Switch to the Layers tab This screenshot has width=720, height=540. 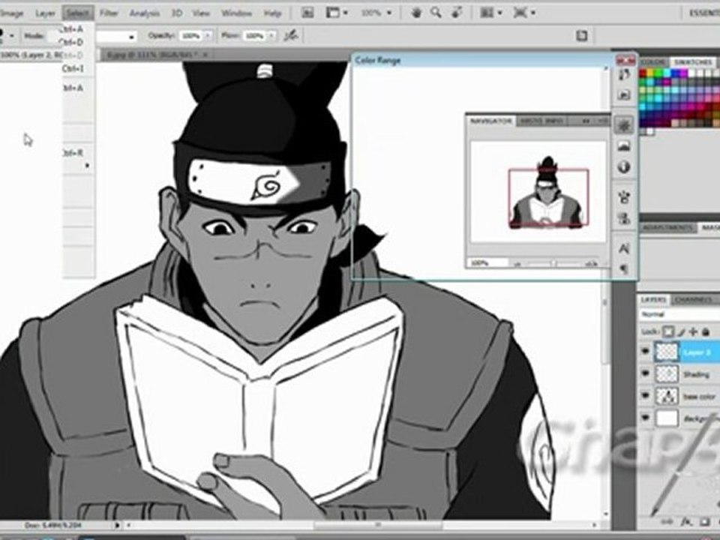pos(654,300)
